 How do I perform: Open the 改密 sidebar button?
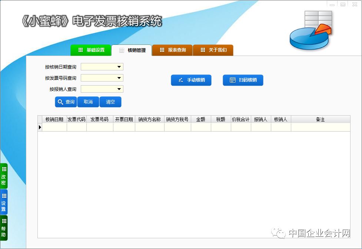tap(4, 176)
